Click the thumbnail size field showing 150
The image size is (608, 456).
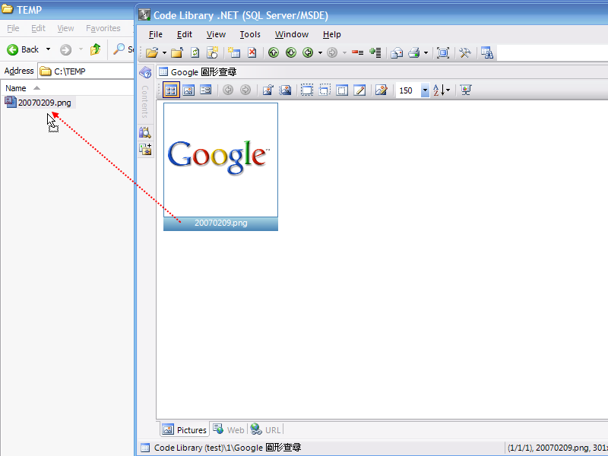(x=408, y=90)
